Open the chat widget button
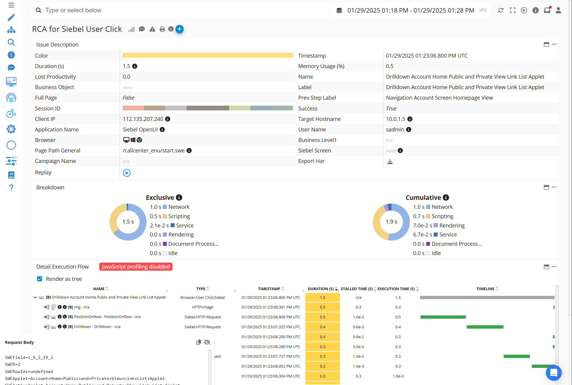This screenshot has width=572, height=385. point(553,373)
